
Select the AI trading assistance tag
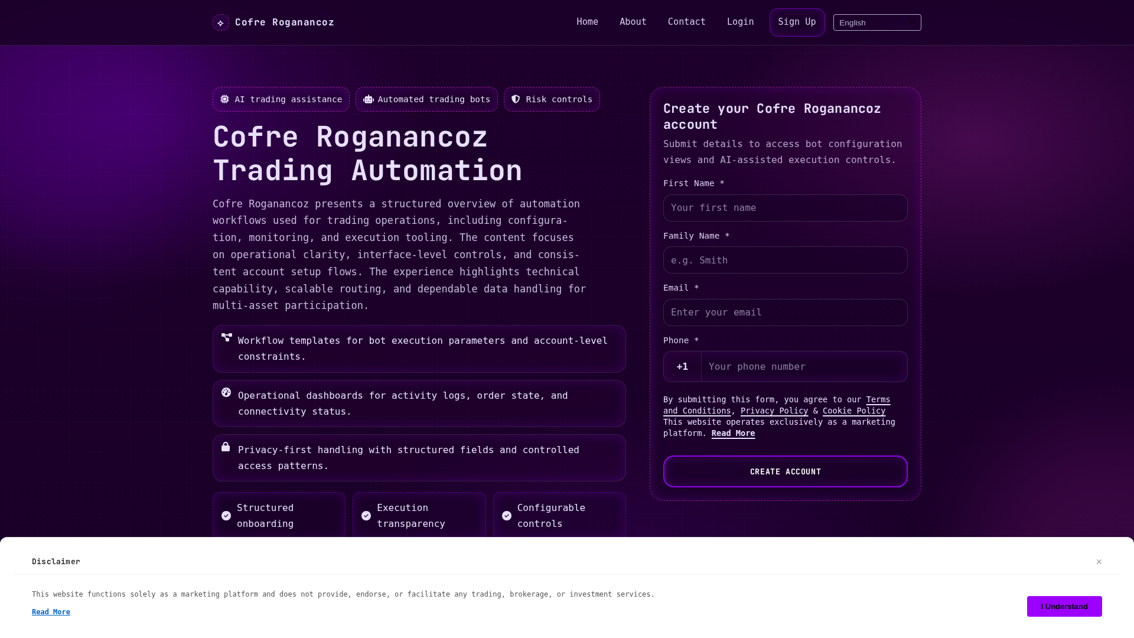[281, 99]
